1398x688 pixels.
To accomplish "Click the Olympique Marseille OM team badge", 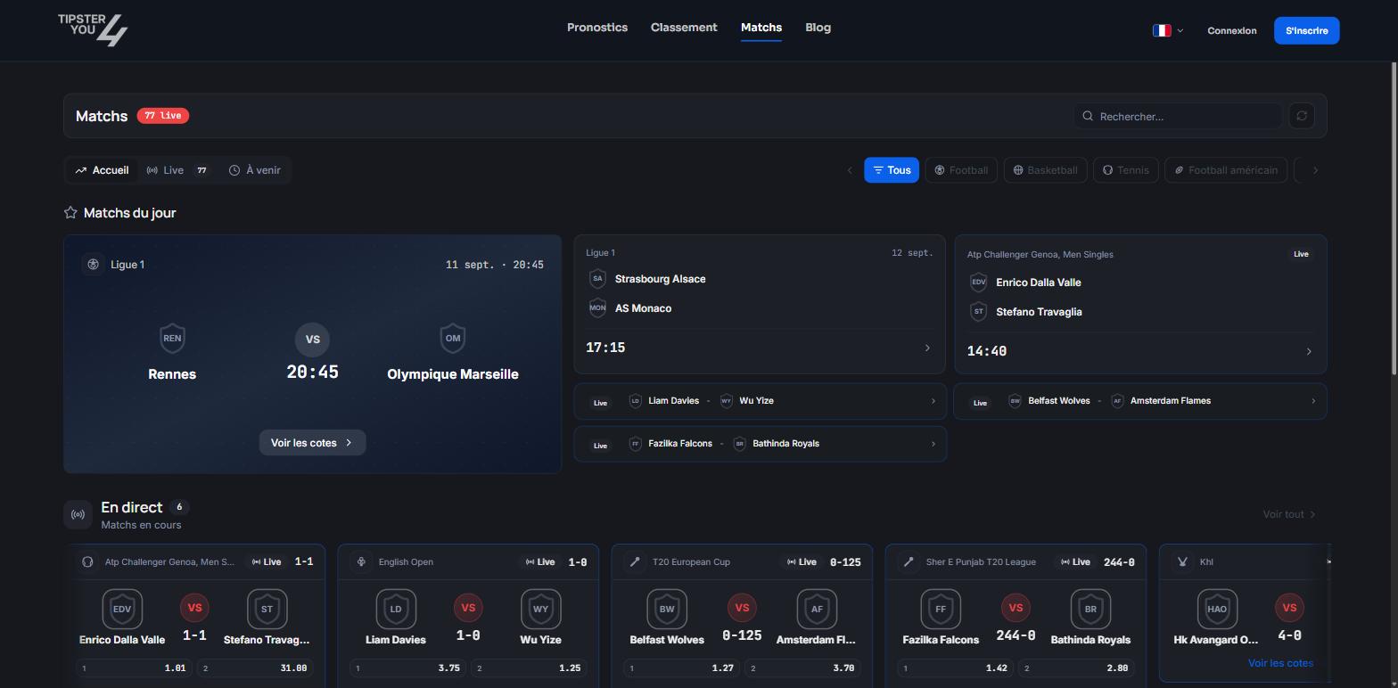I will pos(453,338).
